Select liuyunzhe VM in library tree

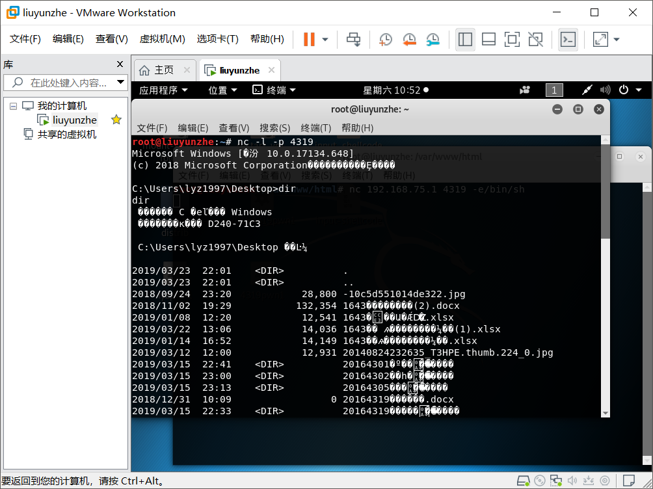click(75, 120)
